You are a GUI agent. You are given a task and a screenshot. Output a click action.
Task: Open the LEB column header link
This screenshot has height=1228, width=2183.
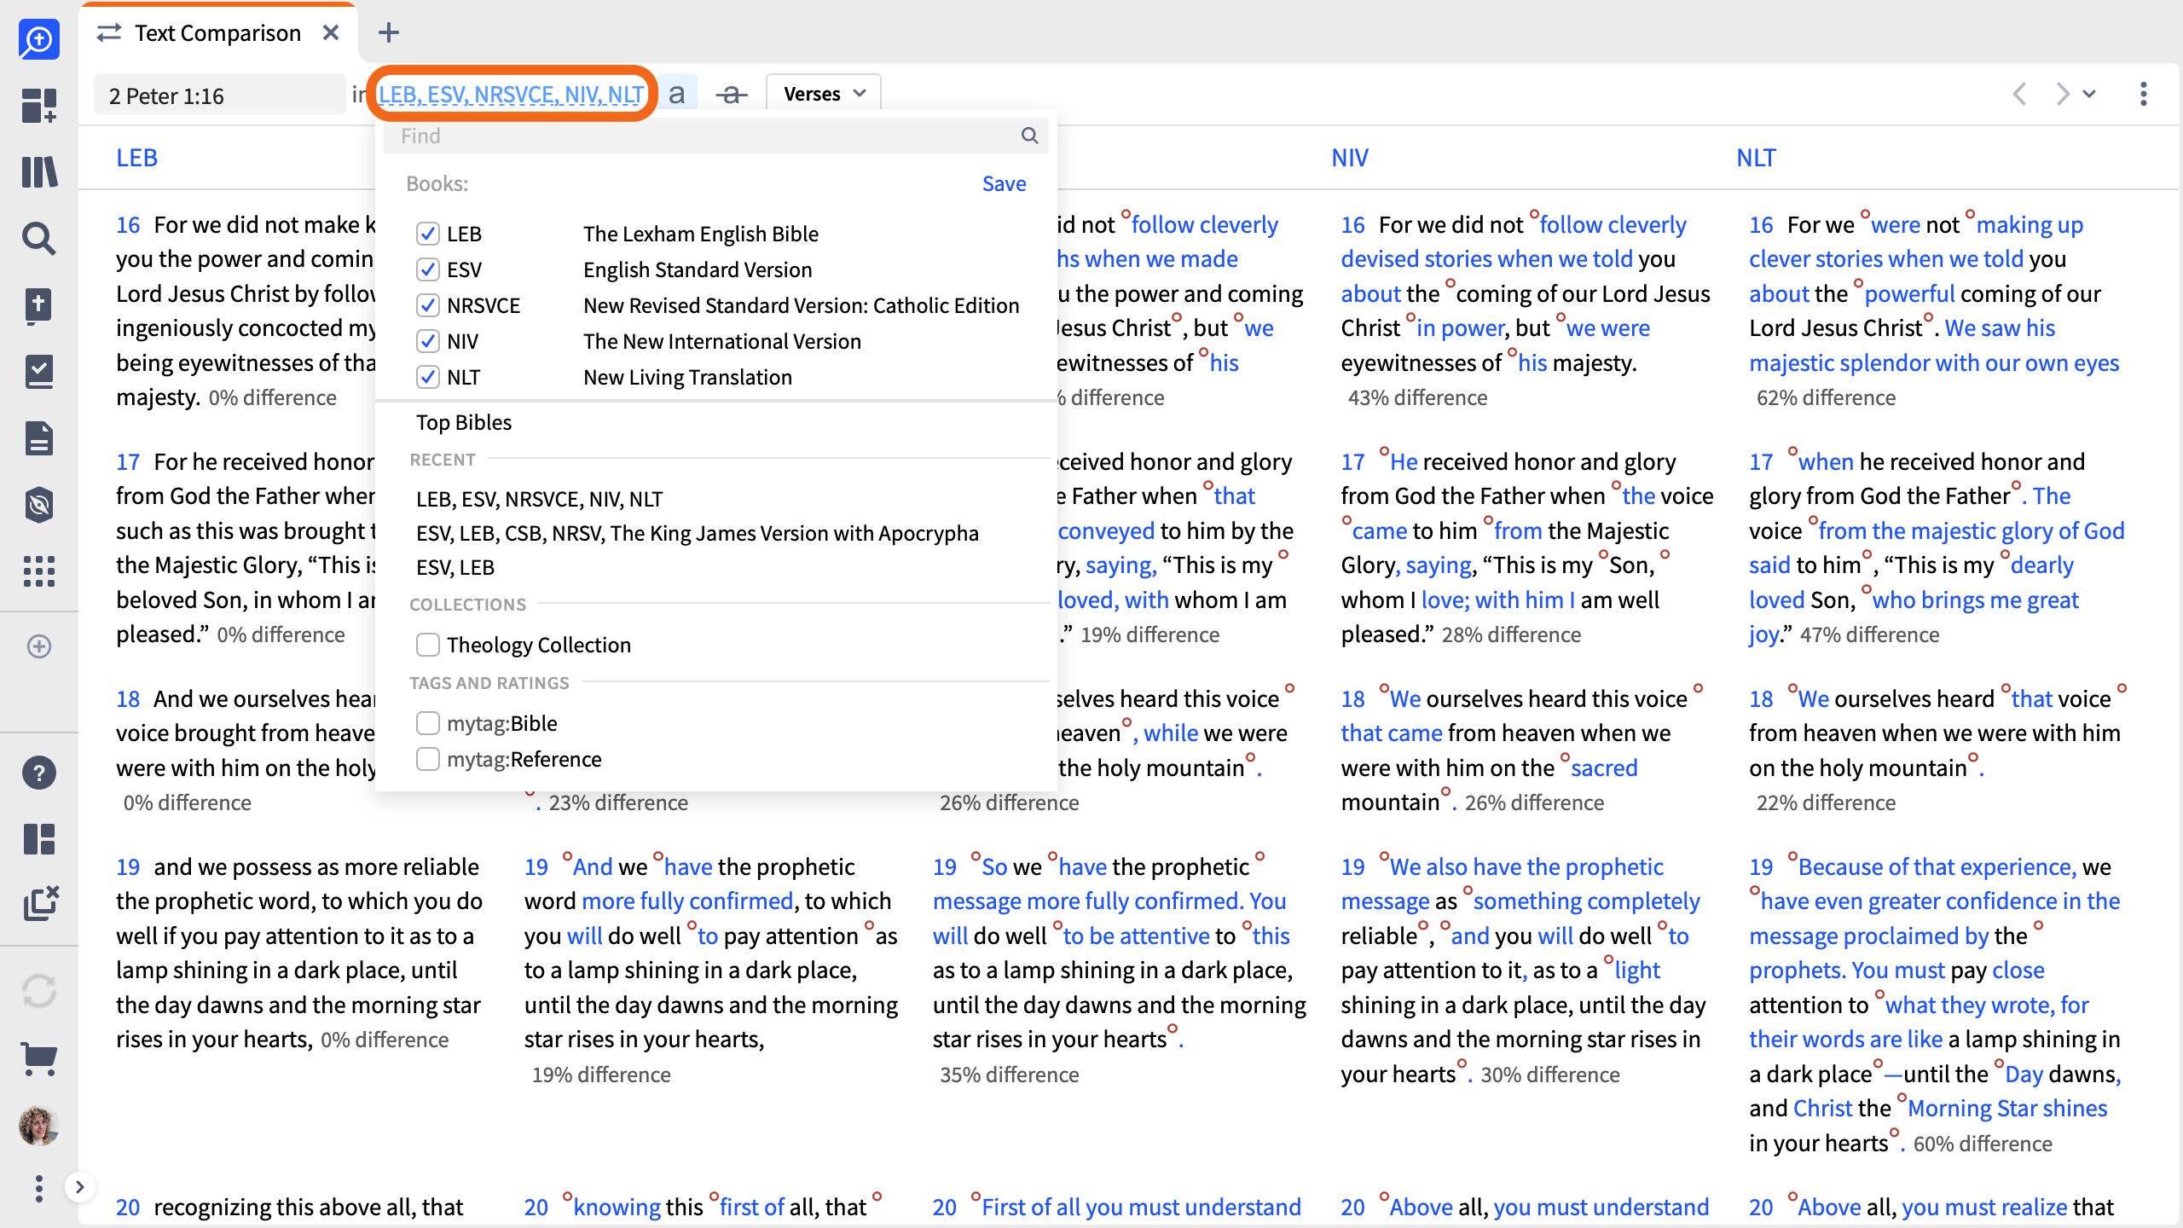point(136,158)
